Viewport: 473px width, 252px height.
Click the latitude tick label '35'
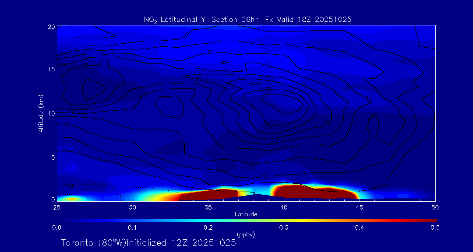tap(208, 207)
